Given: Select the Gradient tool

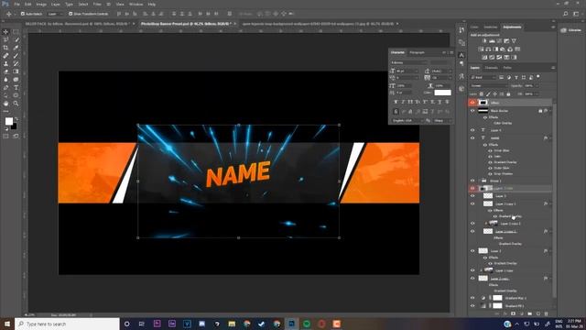Looking at the screenshot, I should coord(16,71).
